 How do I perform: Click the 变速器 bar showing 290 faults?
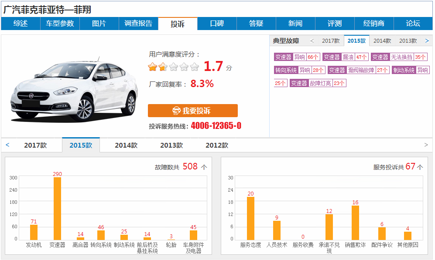click(x=57, y=208)
